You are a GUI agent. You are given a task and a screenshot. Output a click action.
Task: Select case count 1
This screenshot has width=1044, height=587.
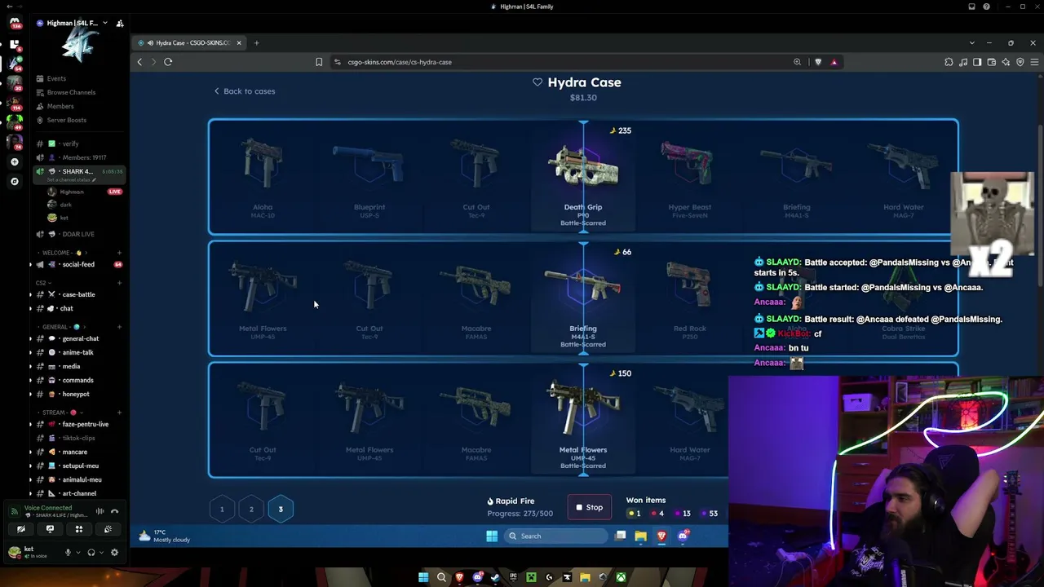coord(222,510)
